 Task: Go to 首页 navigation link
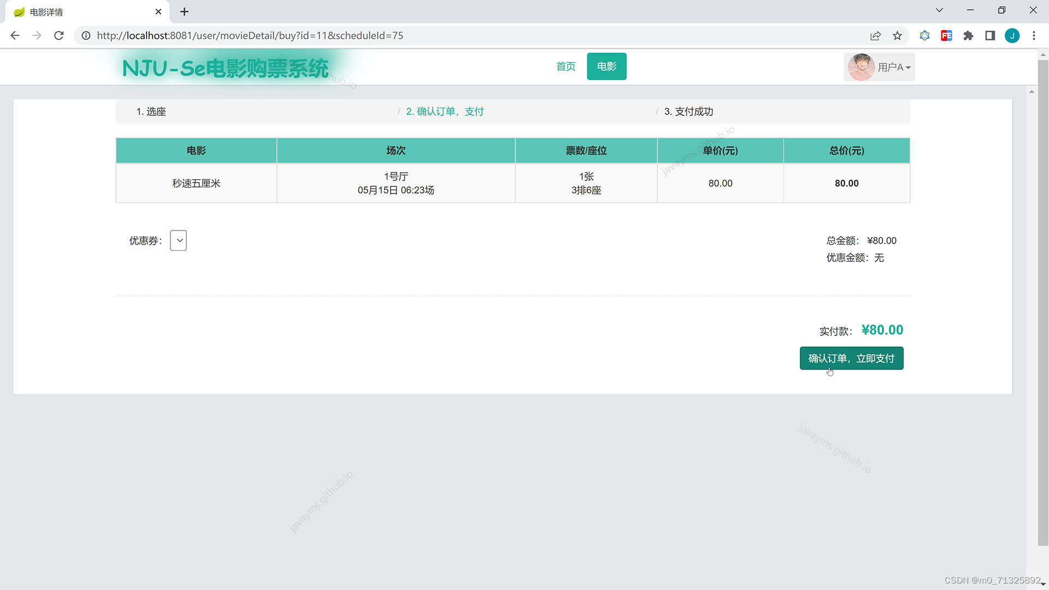(565, 67)
